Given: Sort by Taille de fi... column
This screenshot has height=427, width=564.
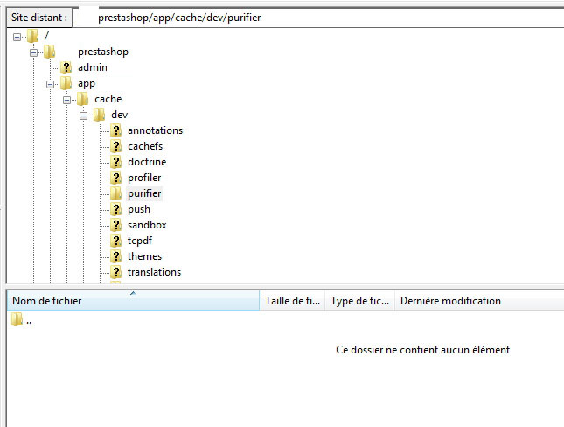Looking at the screenshot, I should (292, 301).
